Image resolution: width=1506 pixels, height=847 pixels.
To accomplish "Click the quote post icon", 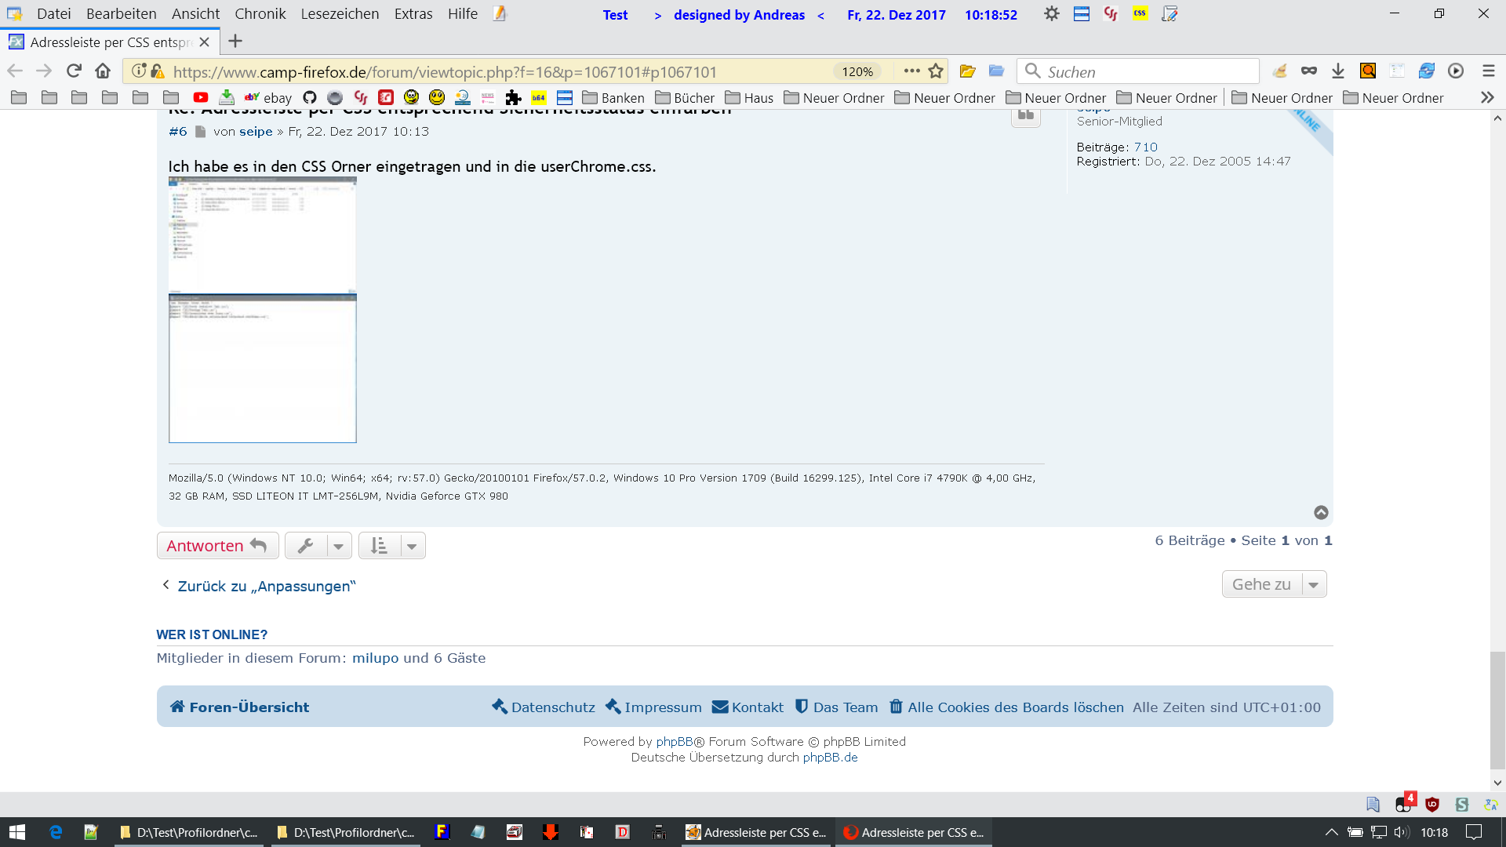I will pyautogui.click(x=1025, y=116).
